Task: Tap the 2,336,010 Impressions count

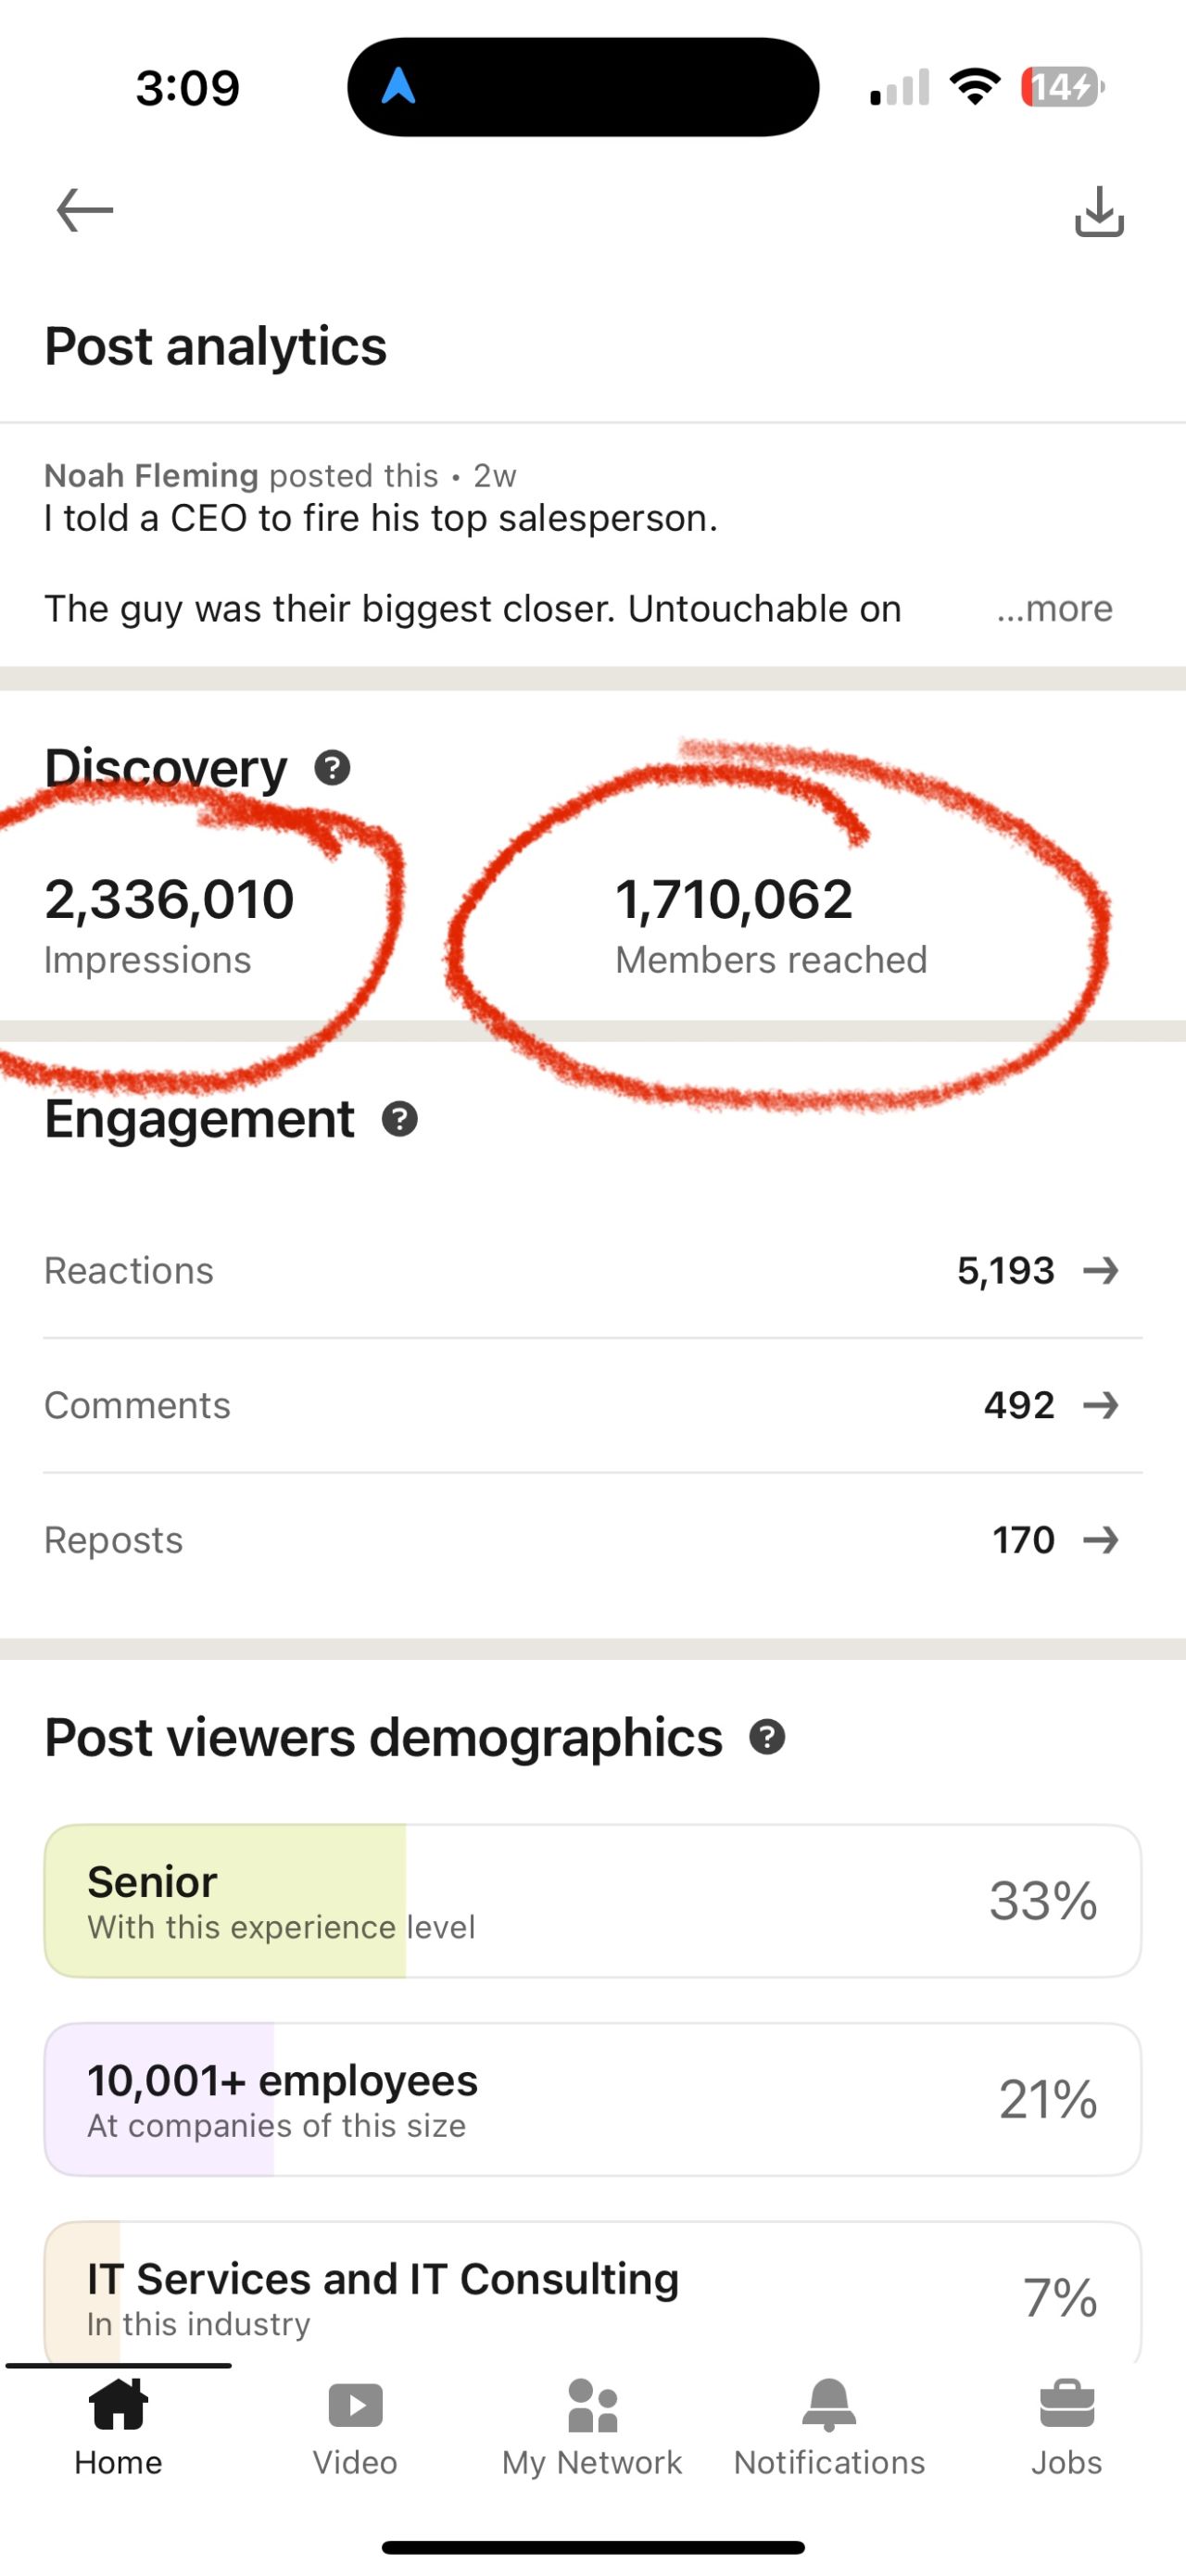Action: pos(169,900)
